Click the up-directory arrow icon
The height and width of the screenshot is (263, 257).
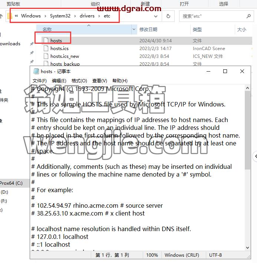coord(1,16)
